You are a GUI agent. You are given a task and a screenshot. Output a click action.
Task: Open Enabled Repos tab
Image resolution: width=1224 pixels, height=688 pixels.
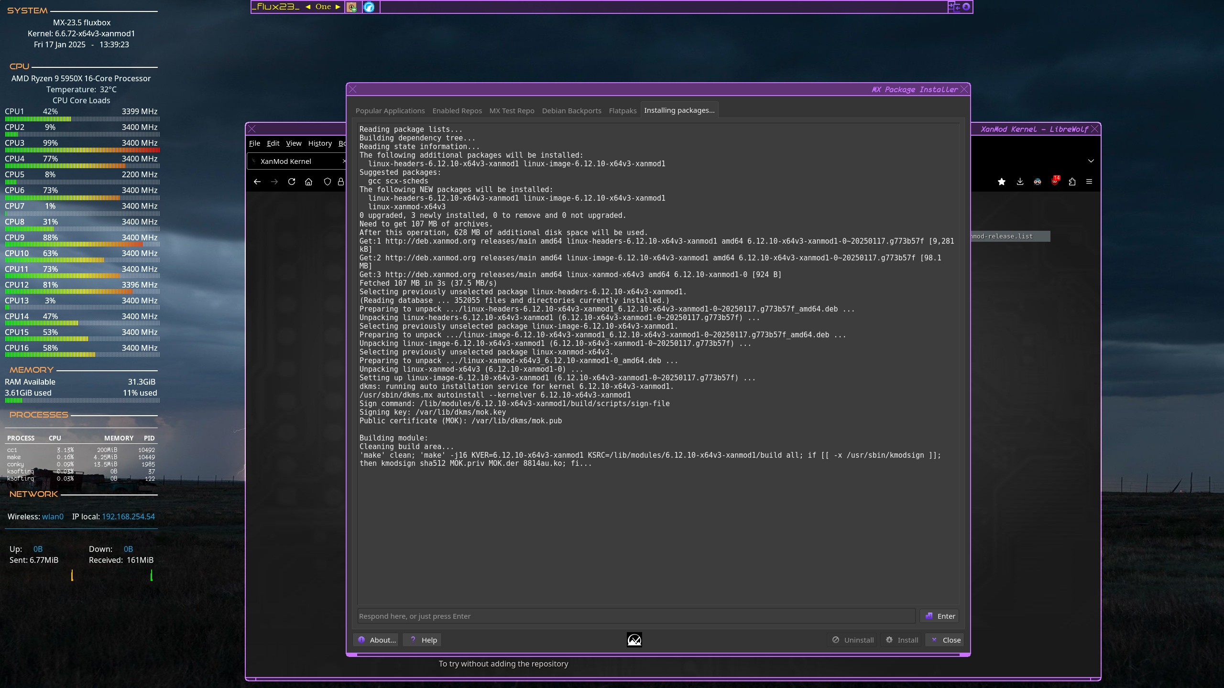point(457,111)
